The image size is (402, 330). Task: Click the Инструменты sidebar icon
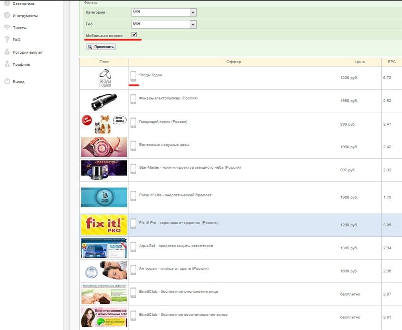pos(7,15)
